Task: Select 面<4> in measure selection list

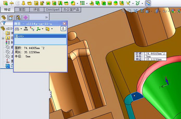Action: click(40, 36)
